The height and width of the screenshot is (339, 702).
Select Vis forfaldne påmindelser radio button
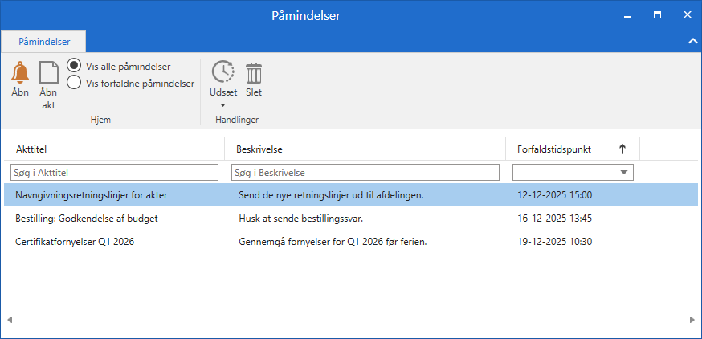pos(74,83)
